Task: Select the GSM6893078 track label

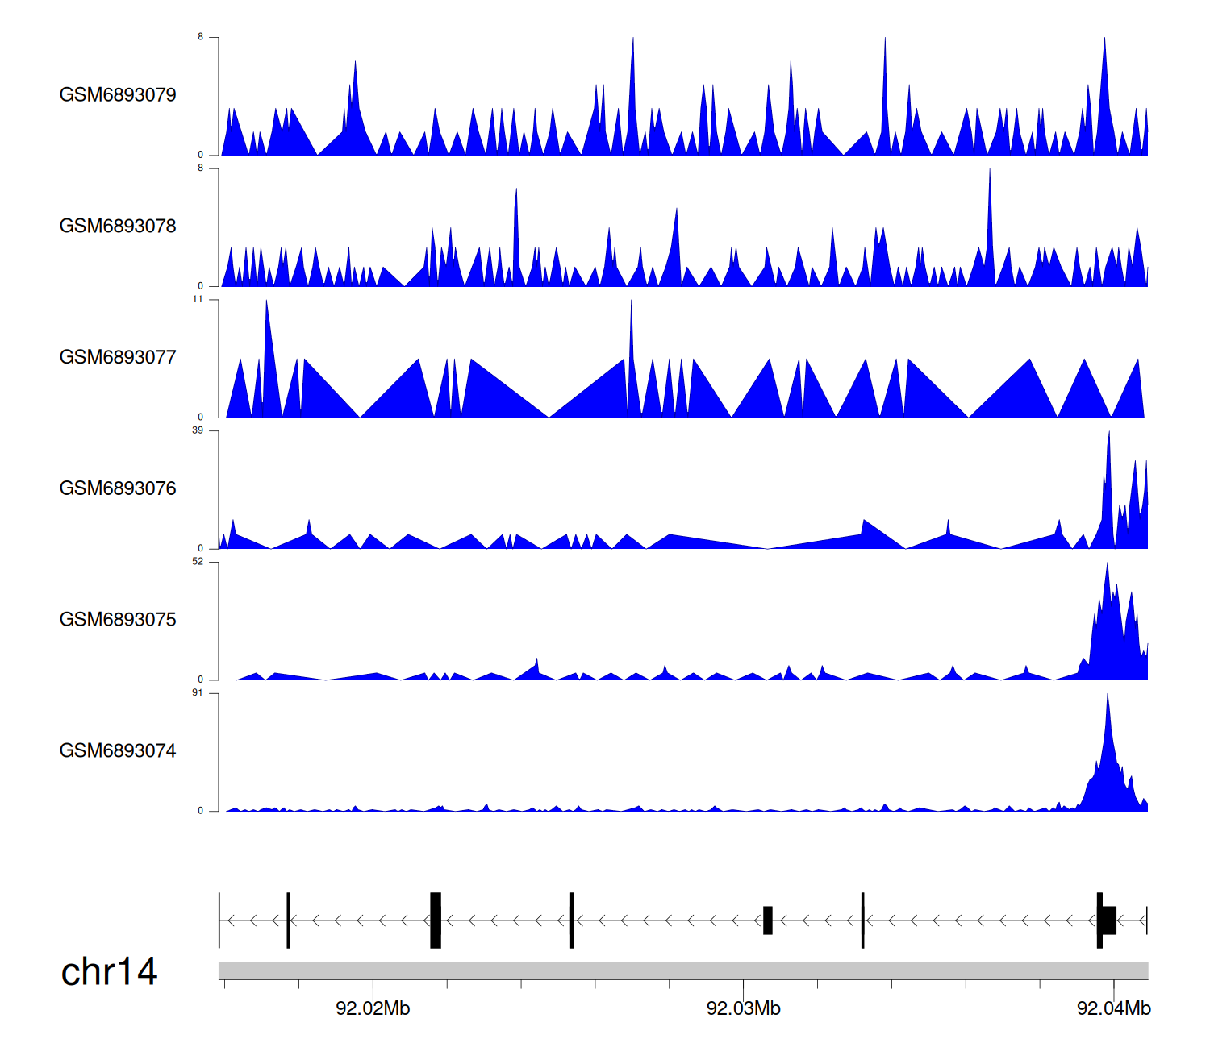Action: coord(118,226)
